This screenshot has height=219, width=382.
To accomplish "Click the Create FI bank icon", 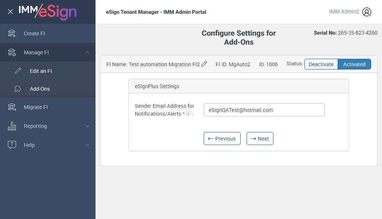I will coord(12,33).
